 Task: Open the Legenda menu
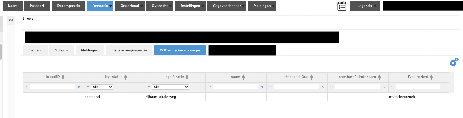[x=365, y=6]
